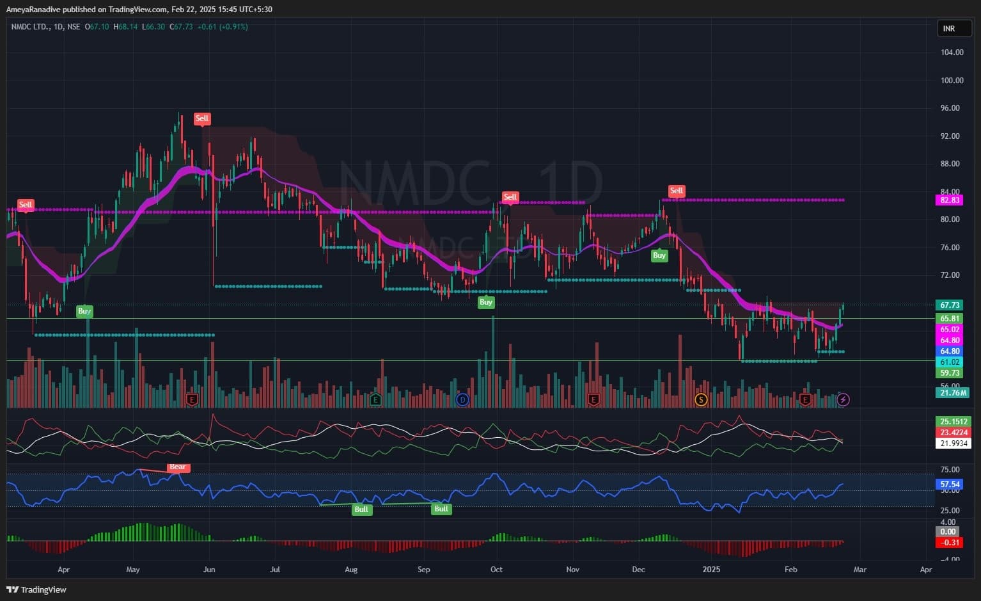The height and width of the screenshot is (601, 981).
Task: Click the red earnings icon in February
Action: coord(805,400)
